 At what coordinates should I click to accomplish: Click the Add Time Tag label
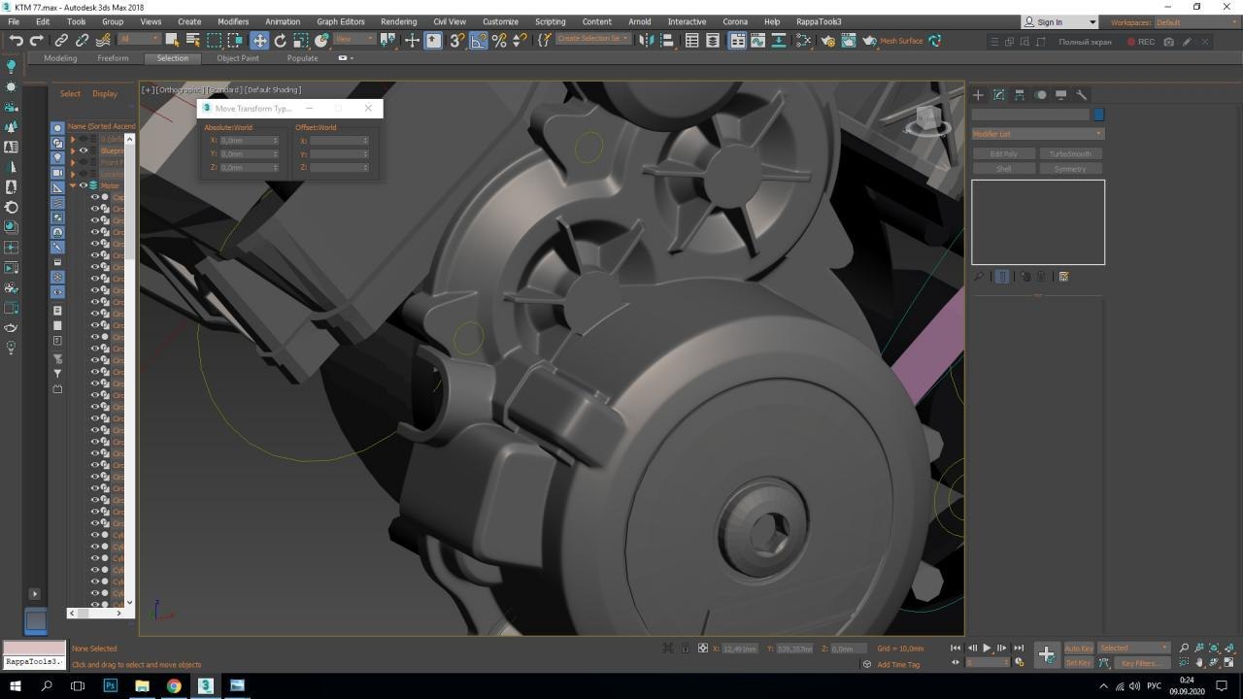point(898,665)
